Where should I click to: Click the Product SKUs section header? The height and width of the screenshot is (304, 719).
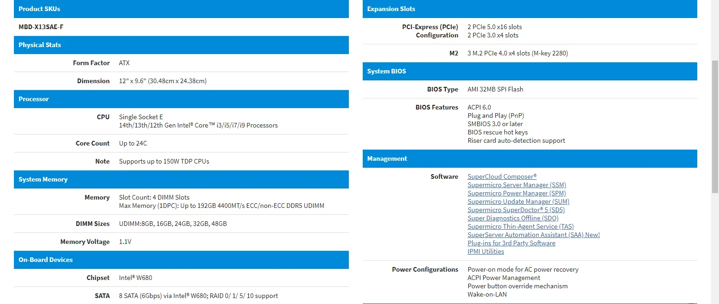tap(181, 9)
